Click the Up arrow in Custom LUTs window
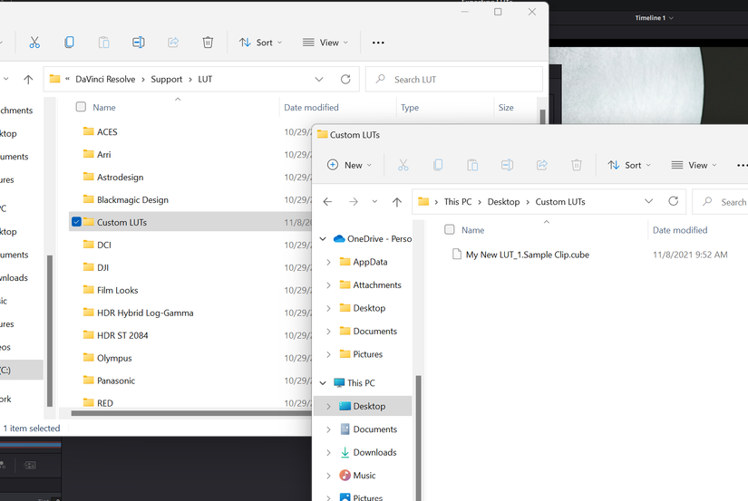 (397, 202)
